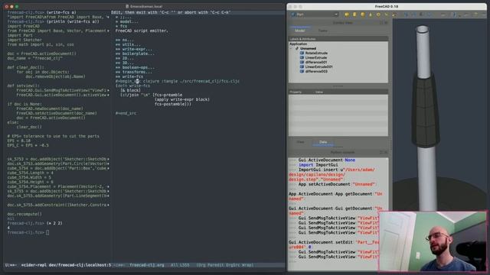Select difference003 in the model tree
This screenshot has width=490, height=275.
point(316,71)
